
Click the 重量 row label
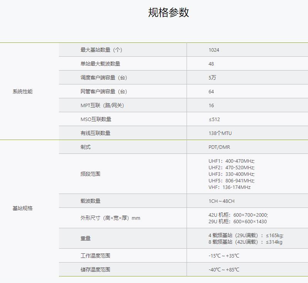click(86, 238)
